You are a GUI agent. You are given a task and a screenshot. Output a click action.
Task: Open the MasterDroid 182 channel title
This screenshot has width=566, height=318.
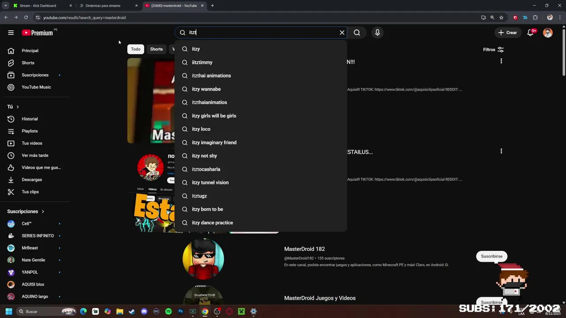pos(304,249)
